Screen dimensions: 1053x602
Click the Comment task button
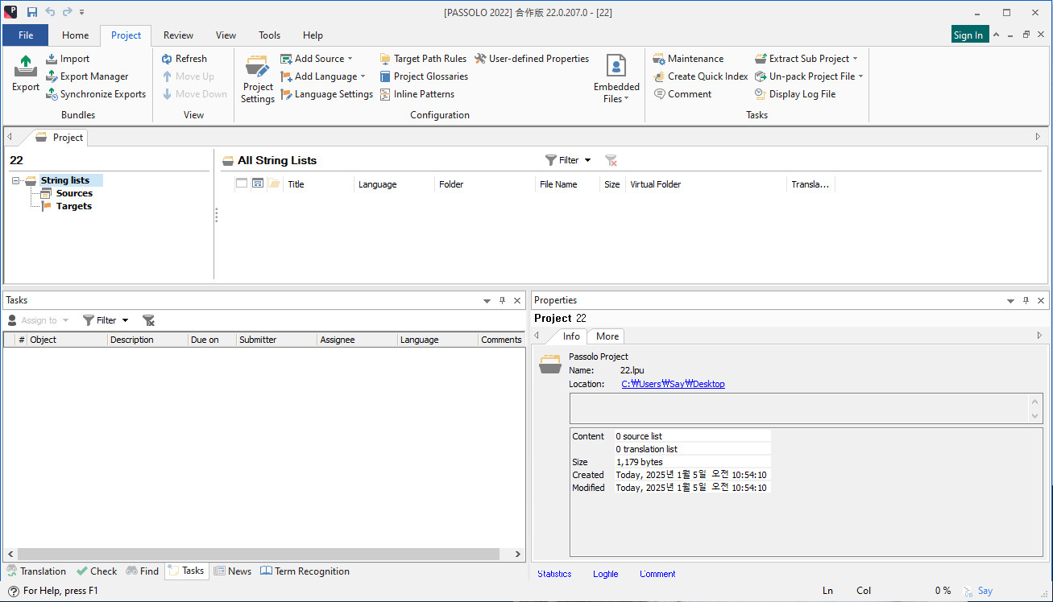click(x=682, y=94)
